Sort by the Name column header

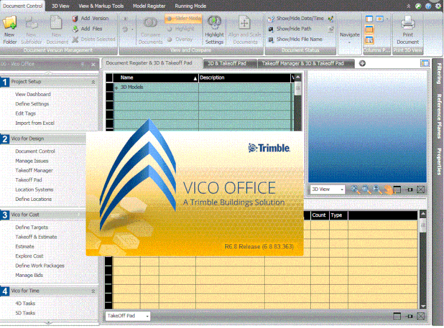156,78
